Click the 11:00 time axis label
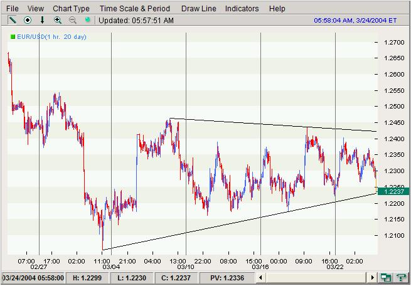This screenshot has height=286, width=411. 102,261
